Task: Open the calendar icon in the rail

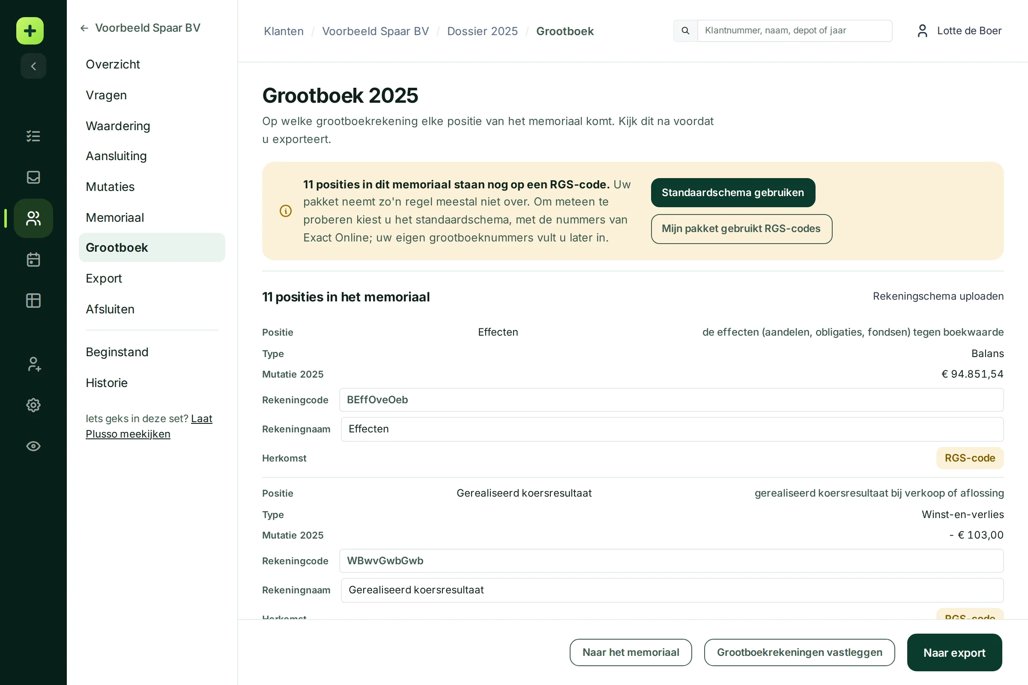Action: pos(33,259)
